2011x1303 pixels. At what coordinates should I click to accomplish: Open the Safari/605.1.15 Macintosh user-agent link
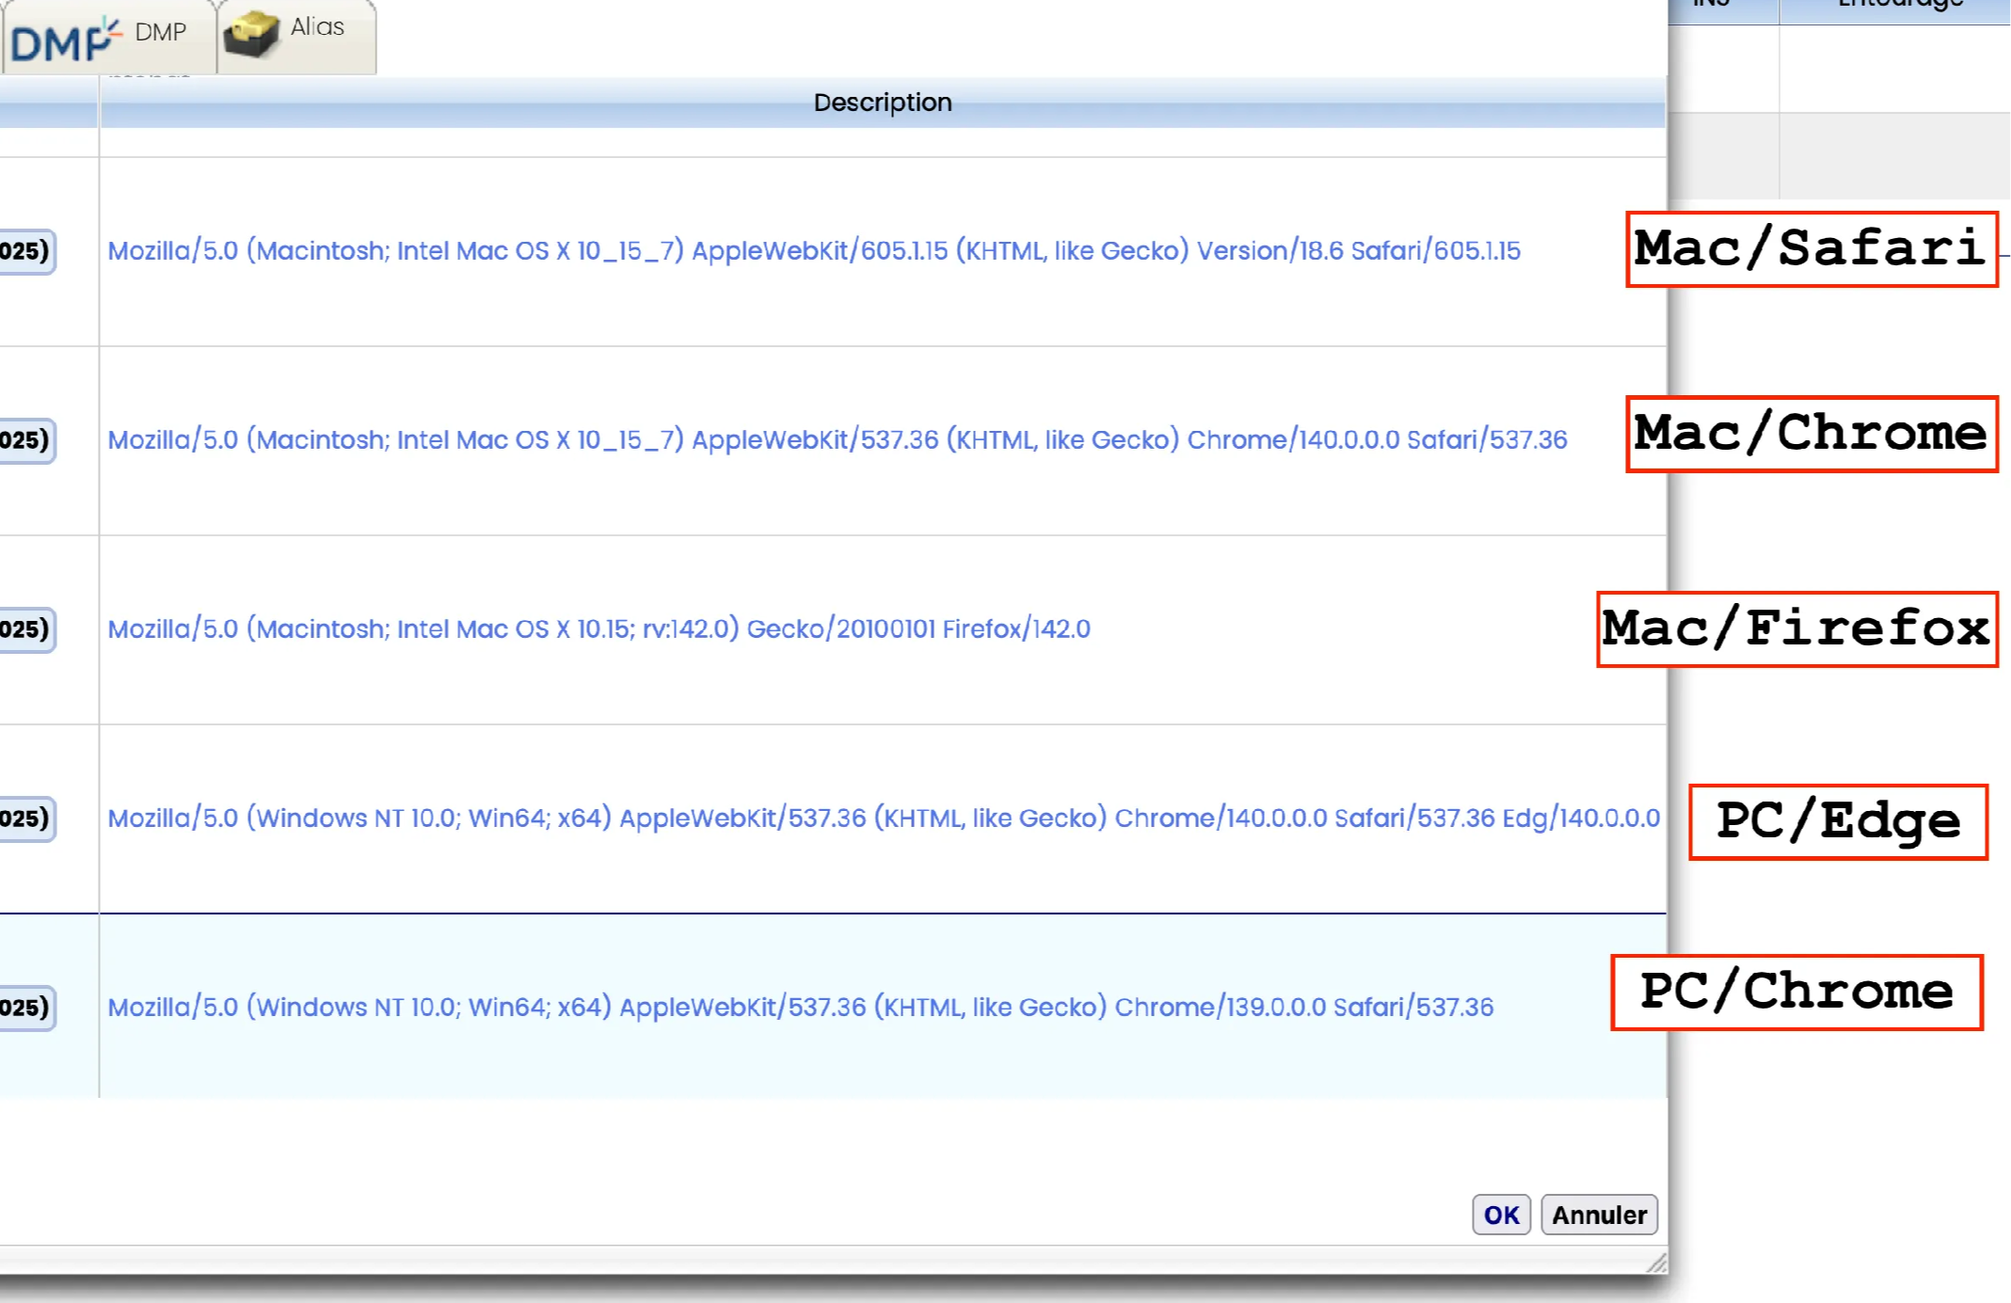click(x=813, y=251)
